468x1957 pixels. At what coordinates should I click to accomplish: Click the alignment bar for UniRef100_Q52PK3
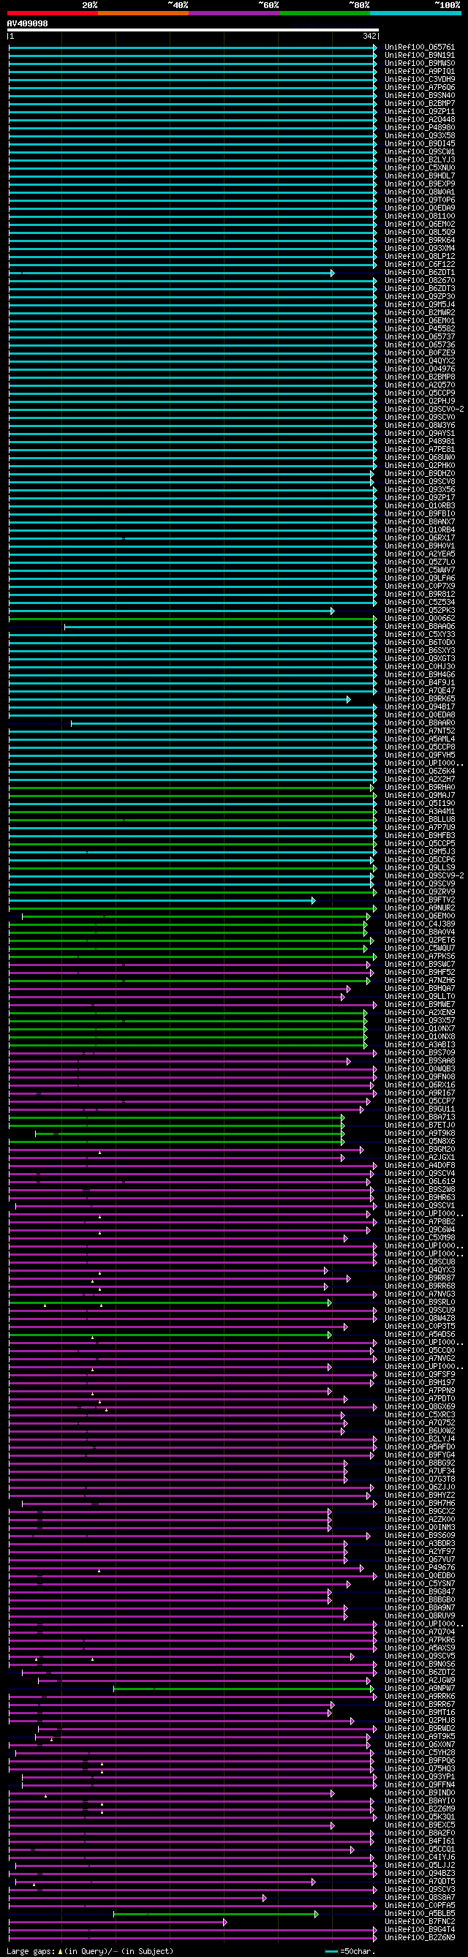[x=171, y=611]
